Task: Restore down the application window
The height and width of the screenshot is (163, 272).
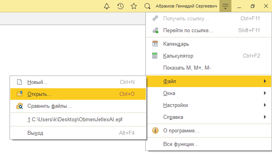Action: (252, 6)
